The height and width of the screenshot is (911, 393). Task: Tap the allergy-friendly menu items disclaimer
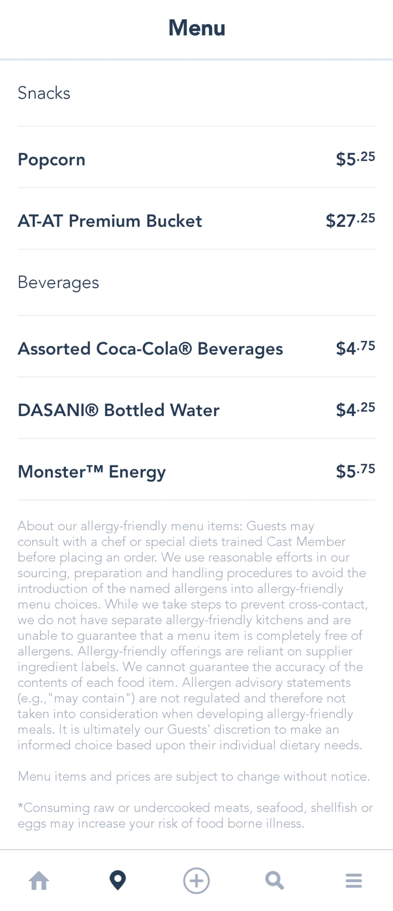192,636
